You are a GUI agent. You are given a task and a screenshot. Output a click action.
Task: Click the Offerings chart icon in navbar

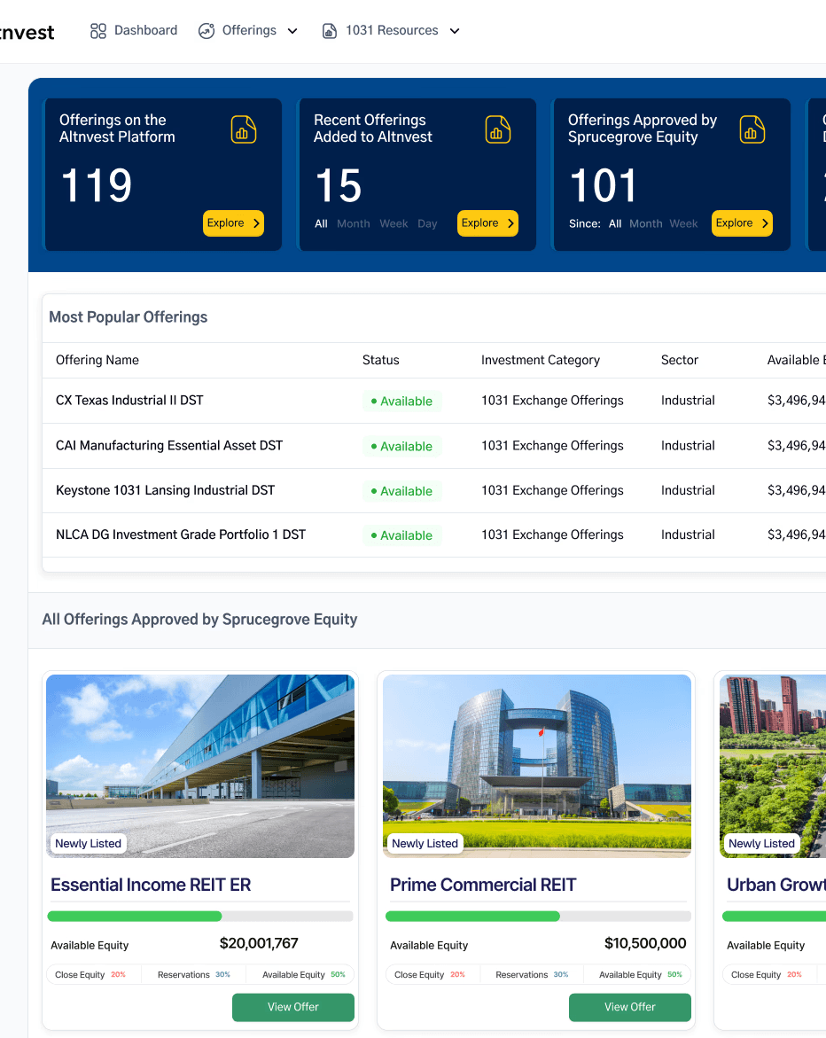tap(206, 31)
